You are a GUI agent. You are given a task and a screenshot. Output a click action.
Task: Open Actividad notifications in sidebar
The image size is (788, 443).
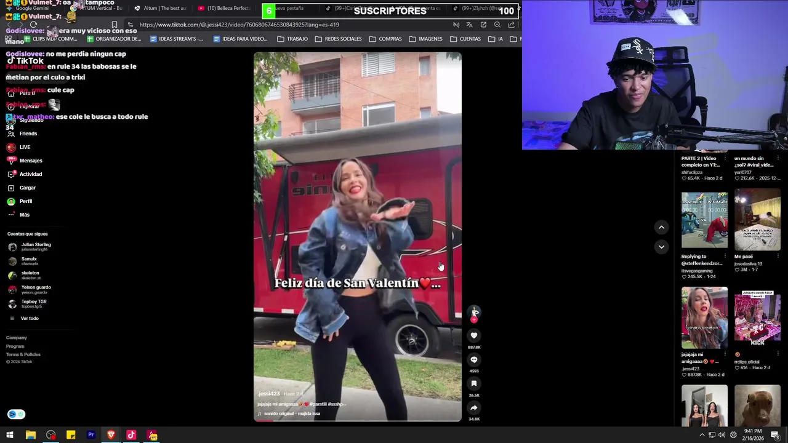(x=25, y=174)
